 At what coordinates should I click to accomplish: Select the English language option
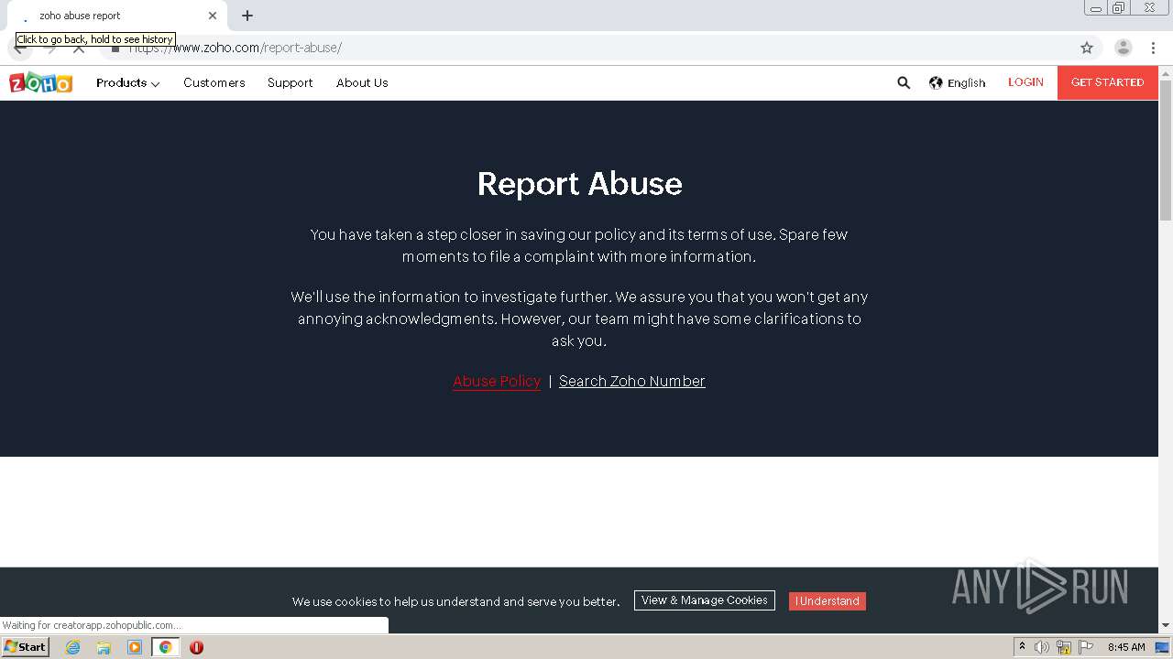coord(966,82)
